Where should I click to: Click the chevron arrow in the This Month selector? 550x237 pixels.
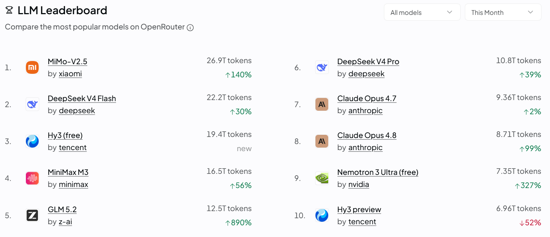pyautogui.click(x=530, y=12)
